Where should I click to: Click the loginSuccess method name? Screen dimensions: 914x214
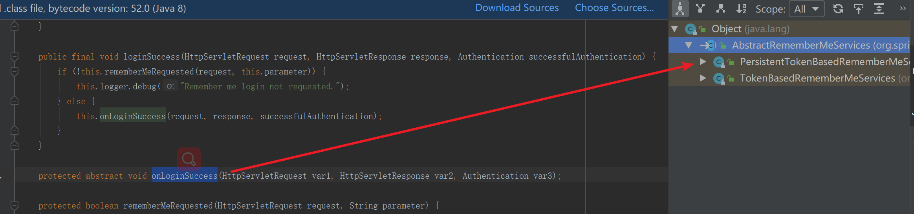[x=152, y=57]
